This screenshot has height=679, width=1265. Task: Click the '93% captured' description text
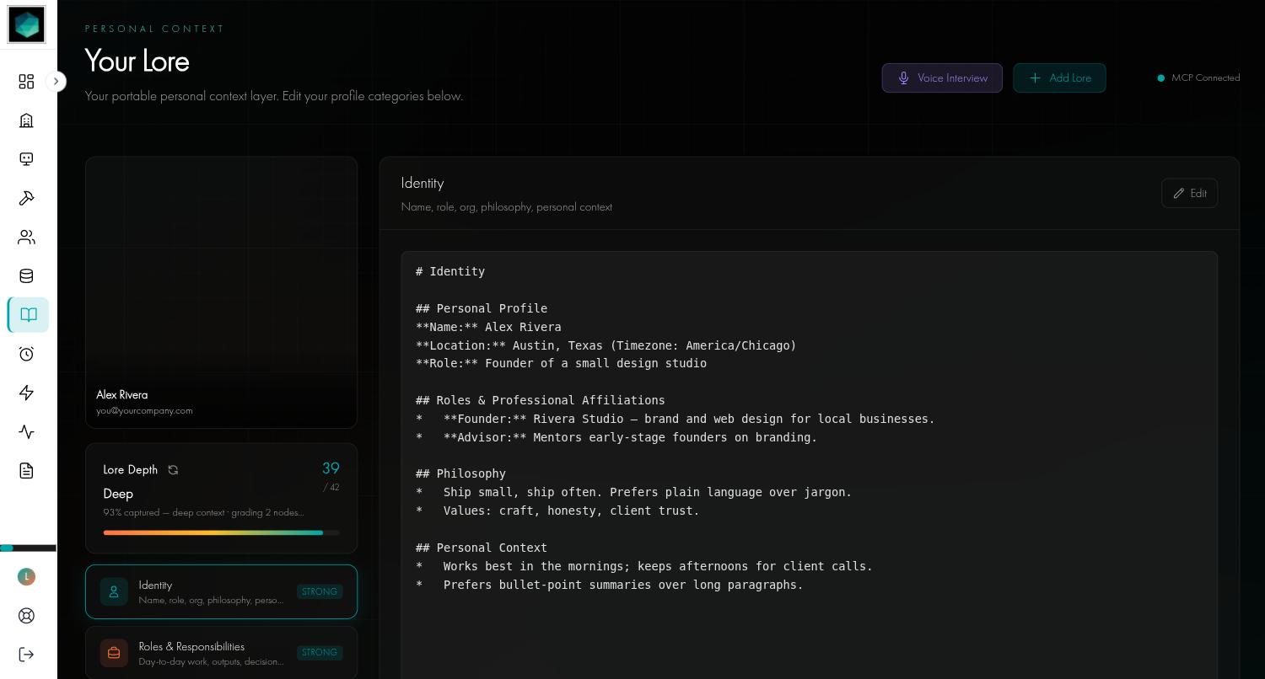point(203,512)
